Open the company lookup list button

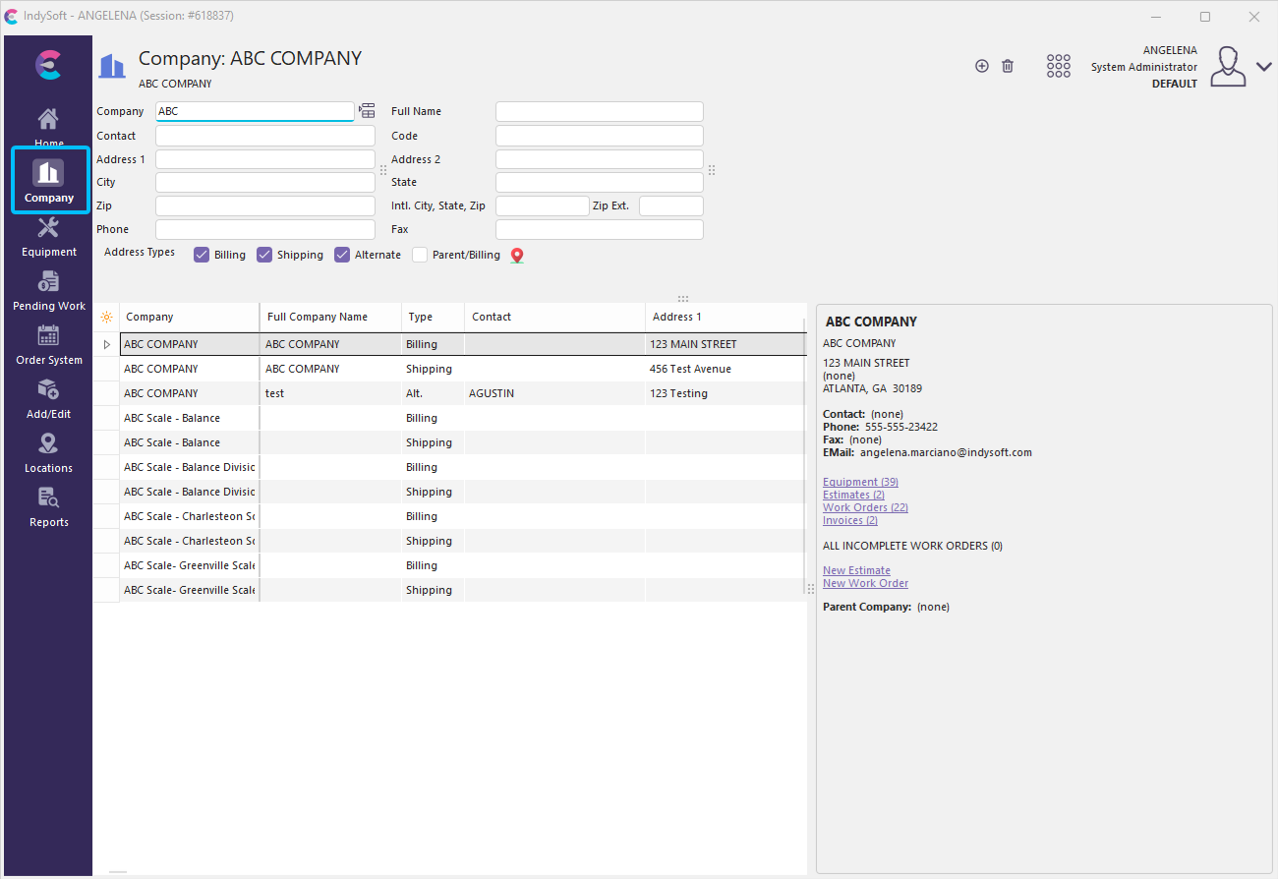pyautogui.click(x=367, y=111)
